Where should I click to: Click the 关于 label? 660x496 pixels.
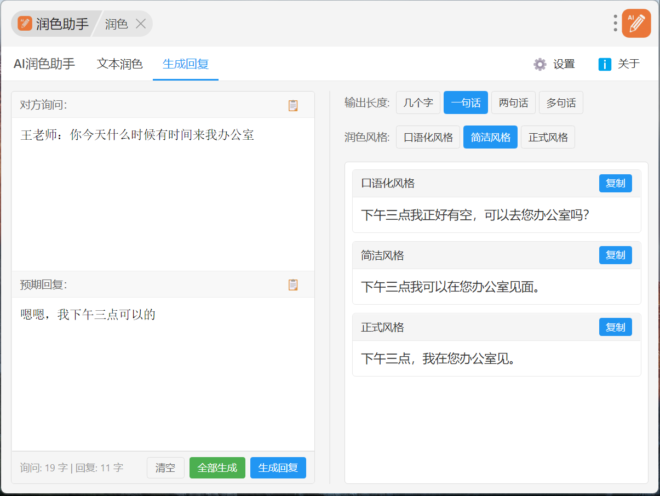tap(629, 64)
